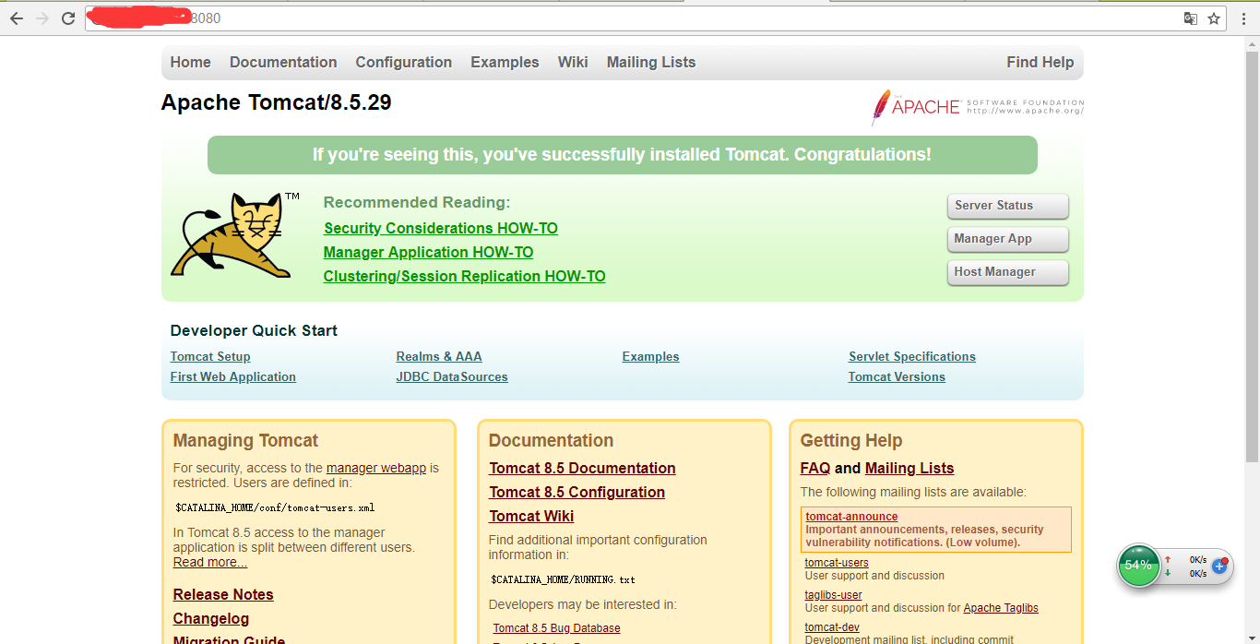Open Manager Application HOW-TO link
The width and height of the screenshot is (1260, 644).
[x=428, y=252]
